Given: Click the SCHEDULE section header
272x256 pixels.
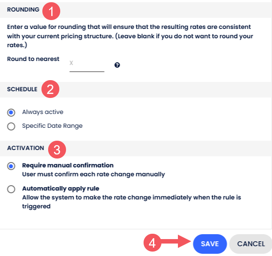Looking at the screenshot, I should [22, 89].
